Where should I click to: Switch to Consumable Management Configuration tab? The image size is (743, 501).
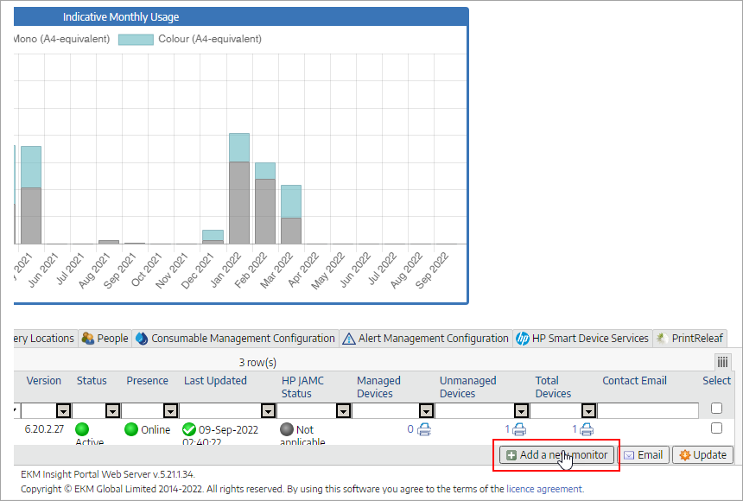(235, 339)
